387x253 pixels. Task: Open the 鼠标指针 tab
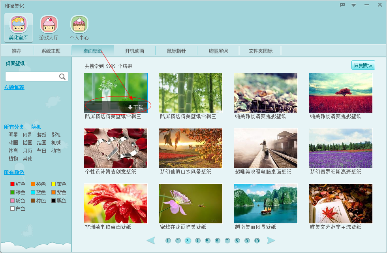point(177,51)
